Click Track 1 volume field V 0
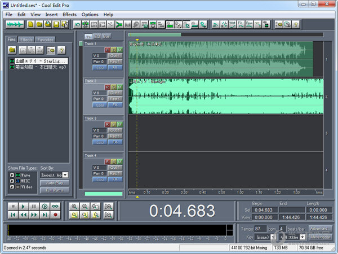 (99, 56)
